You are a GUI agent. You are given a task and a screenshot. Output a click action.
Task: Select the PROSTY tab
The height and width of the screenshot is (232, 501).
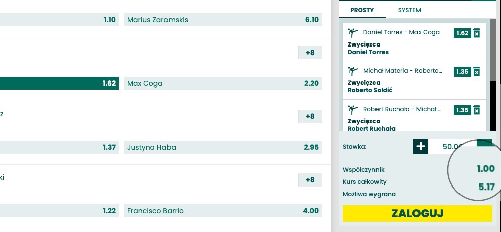click(x=362, y=10)
